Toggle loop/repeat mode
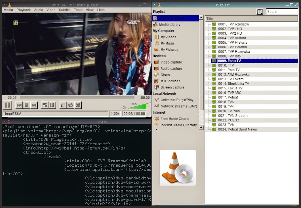Viewport: 301px width, 208px height. pos(70,105)
